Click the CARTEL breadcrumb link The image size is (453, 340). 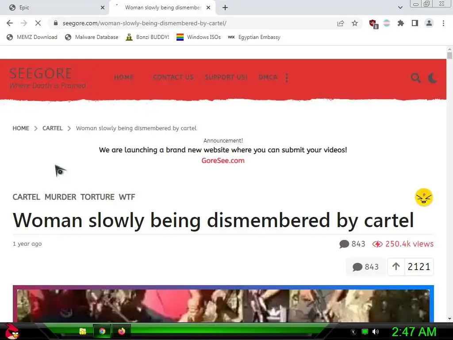(x=52, y=128)
